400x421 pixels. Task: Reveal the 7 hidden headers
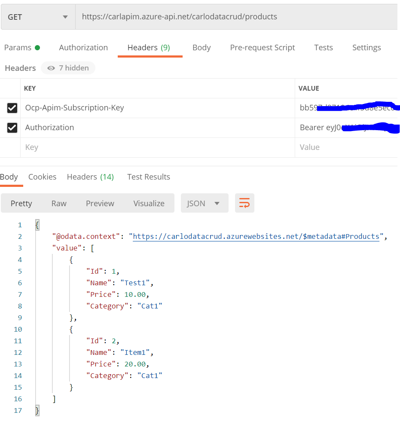[x=68, y=68]
